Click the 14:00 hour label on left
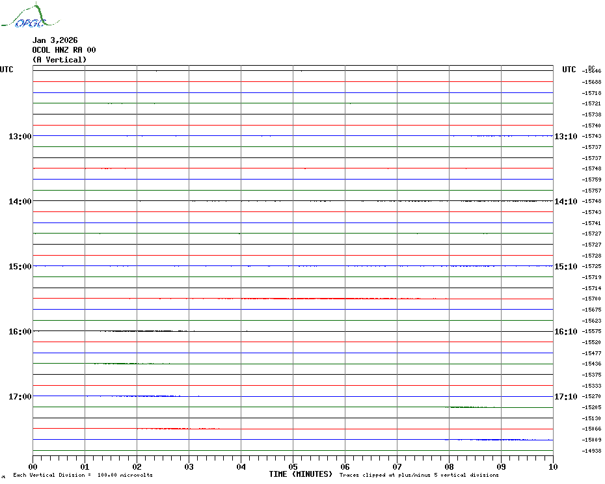 pyautogui.click(x=20, y=202)
